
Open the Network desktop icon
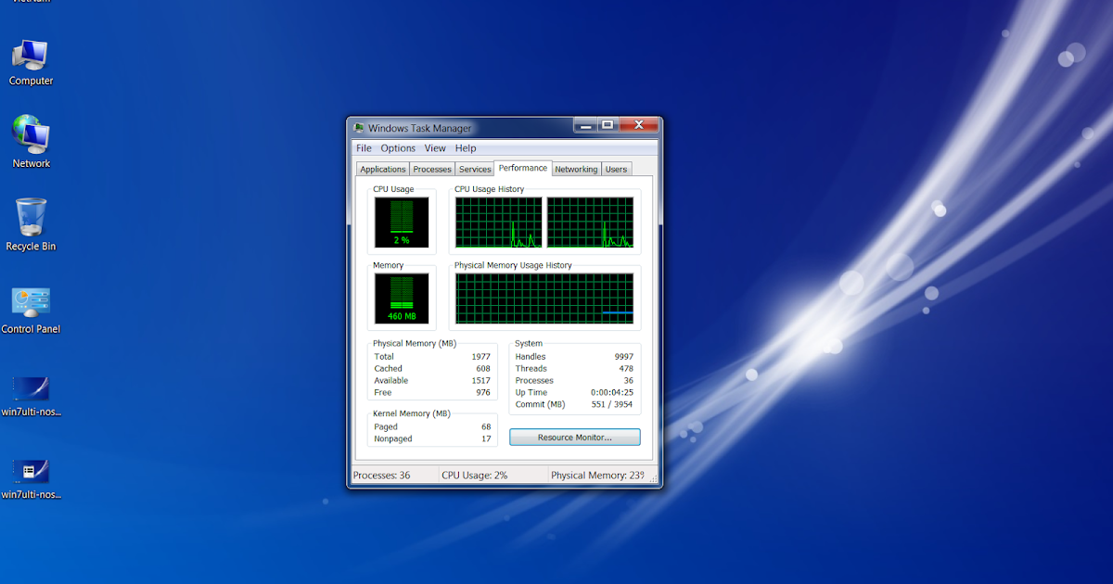[31, 142]
